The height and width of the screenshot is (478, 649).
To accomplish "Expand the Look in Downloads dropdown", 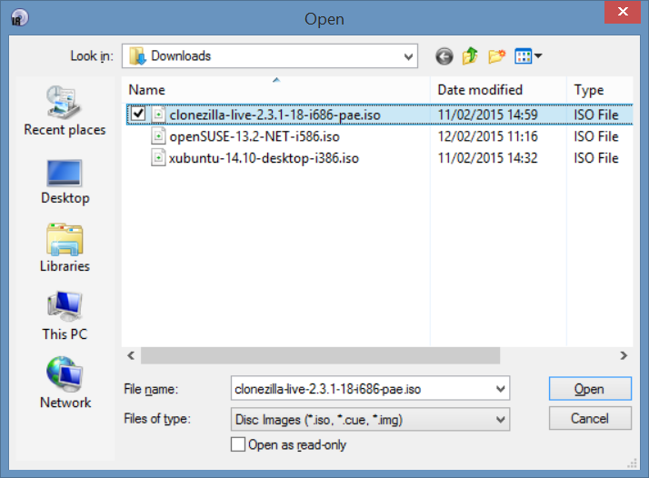I will [x=408, y=56].
